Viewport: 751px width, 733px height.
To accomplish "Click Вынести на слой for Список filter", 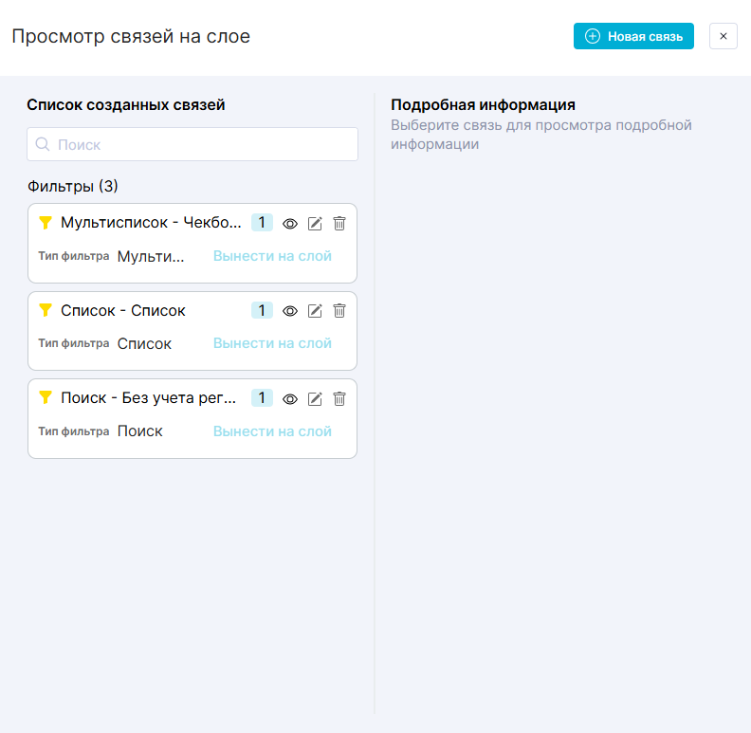I will point(272,343).
